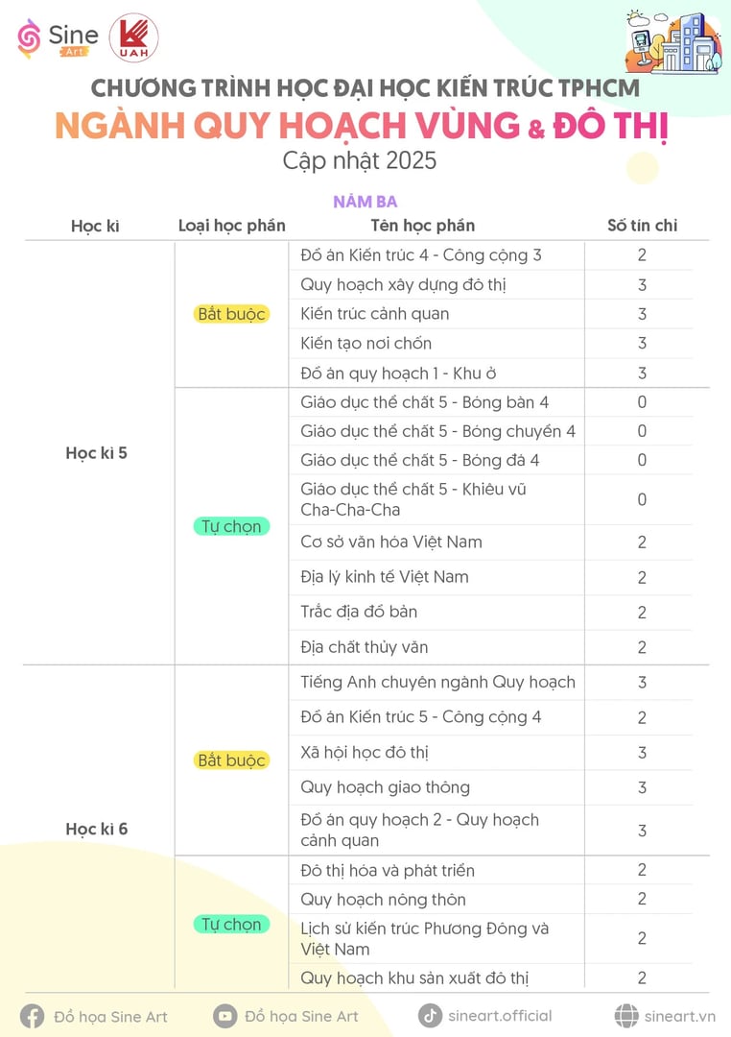Open the sineart.vn link
Screen dimensions: 731x1037
click(680, 1017)
